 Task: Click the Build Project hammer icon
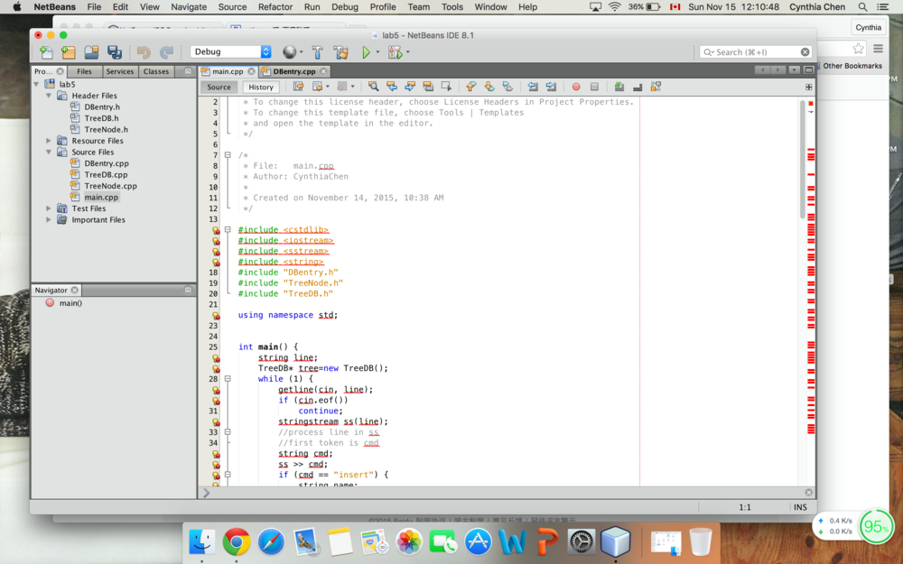[x=317, y=52]
